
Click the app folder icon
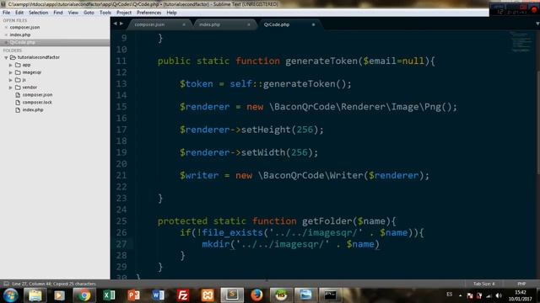tap(18, 65)
